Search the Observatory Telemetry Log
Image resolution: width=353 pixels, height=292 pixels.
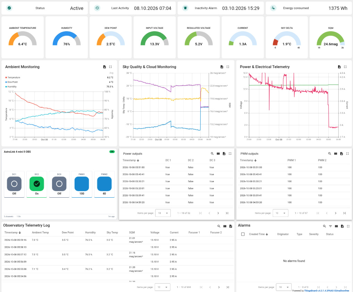tap(219, 226)
